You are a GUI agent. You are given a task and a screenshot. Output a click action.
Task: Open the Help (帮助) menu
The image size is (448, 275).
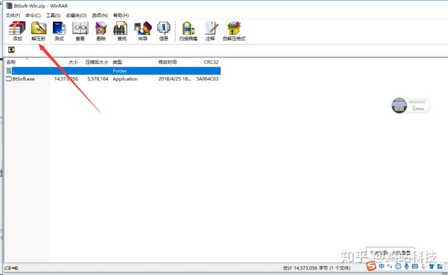(121, 16)
